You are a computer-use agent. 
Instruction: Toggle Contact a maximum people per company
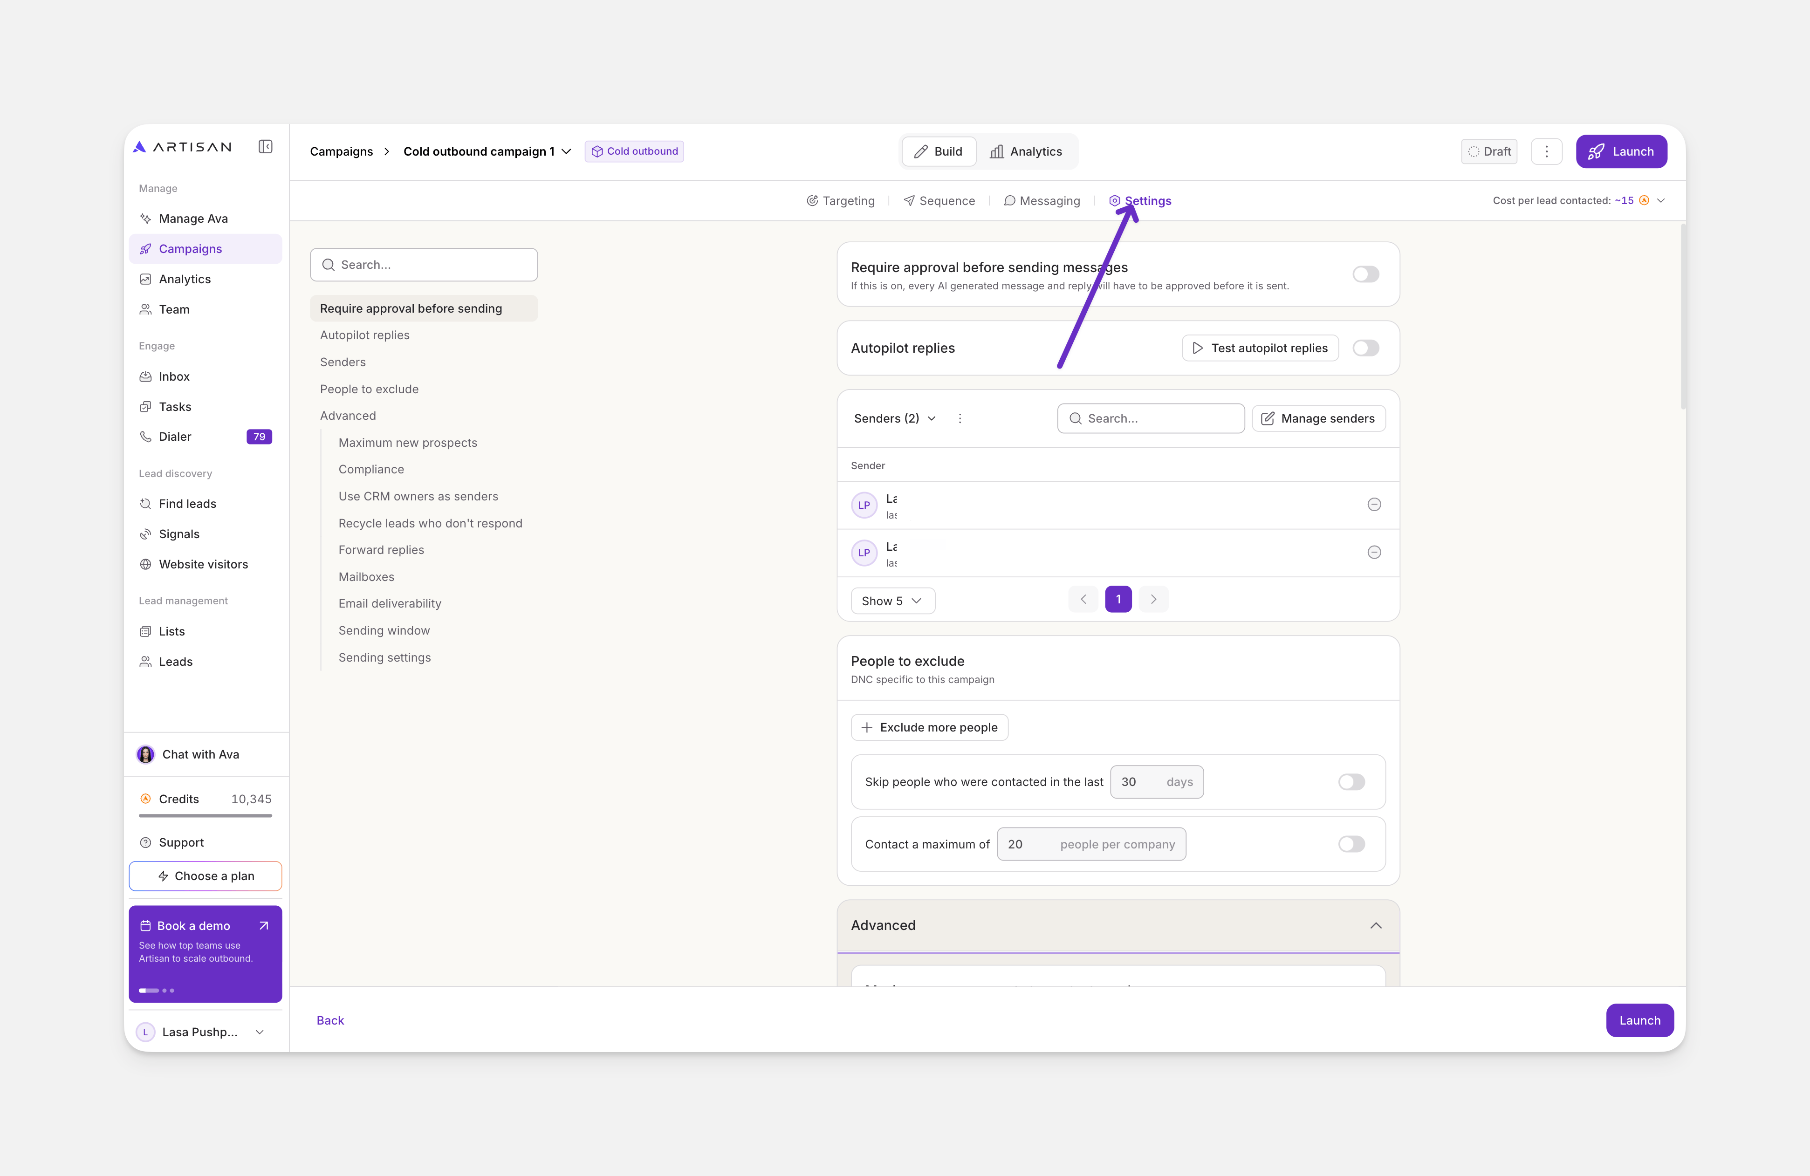click(x=1351, y=845)
